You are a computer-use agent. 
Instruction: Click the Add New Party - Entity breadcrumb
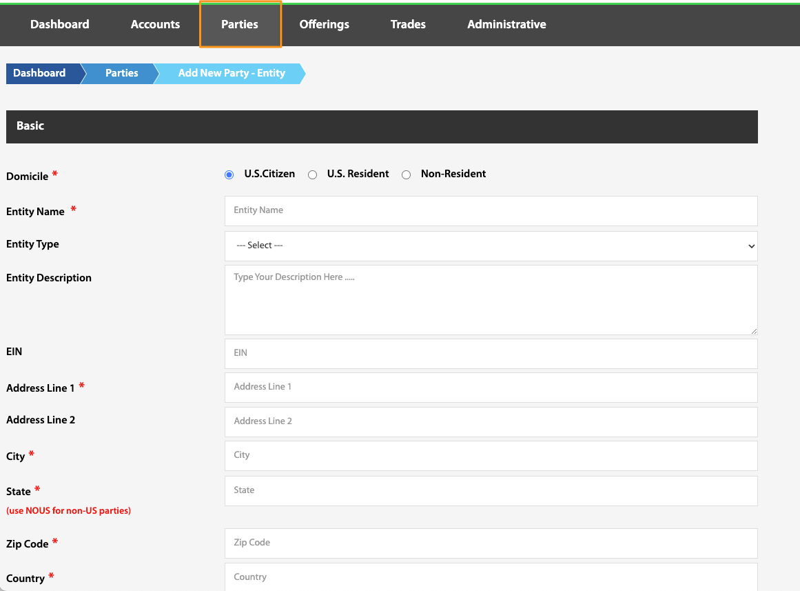tap(231, 74)
